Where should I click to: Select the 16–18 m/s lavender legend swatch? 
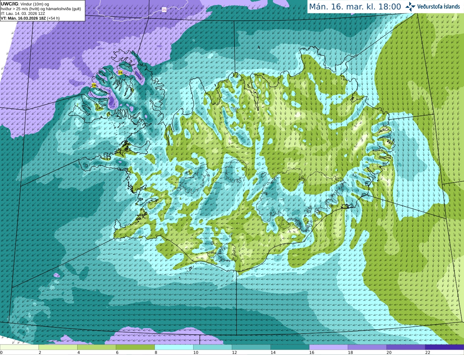[x=328, y=347]
